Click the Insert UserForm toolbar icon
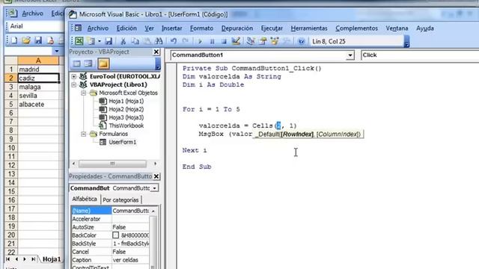Viewport: 479px width, 269px height. click(91, 41)
